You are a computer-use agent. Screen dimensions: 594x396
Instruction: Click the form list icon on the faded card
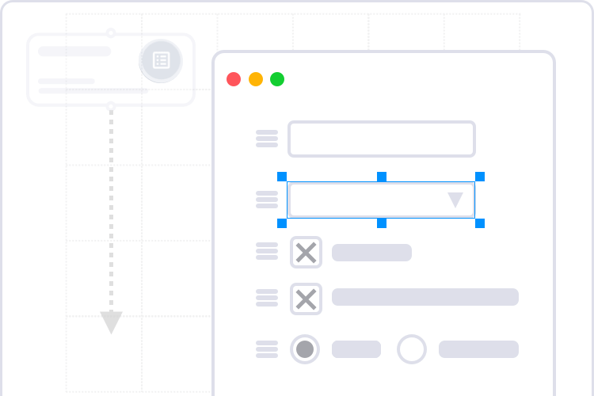click(161, 60)
